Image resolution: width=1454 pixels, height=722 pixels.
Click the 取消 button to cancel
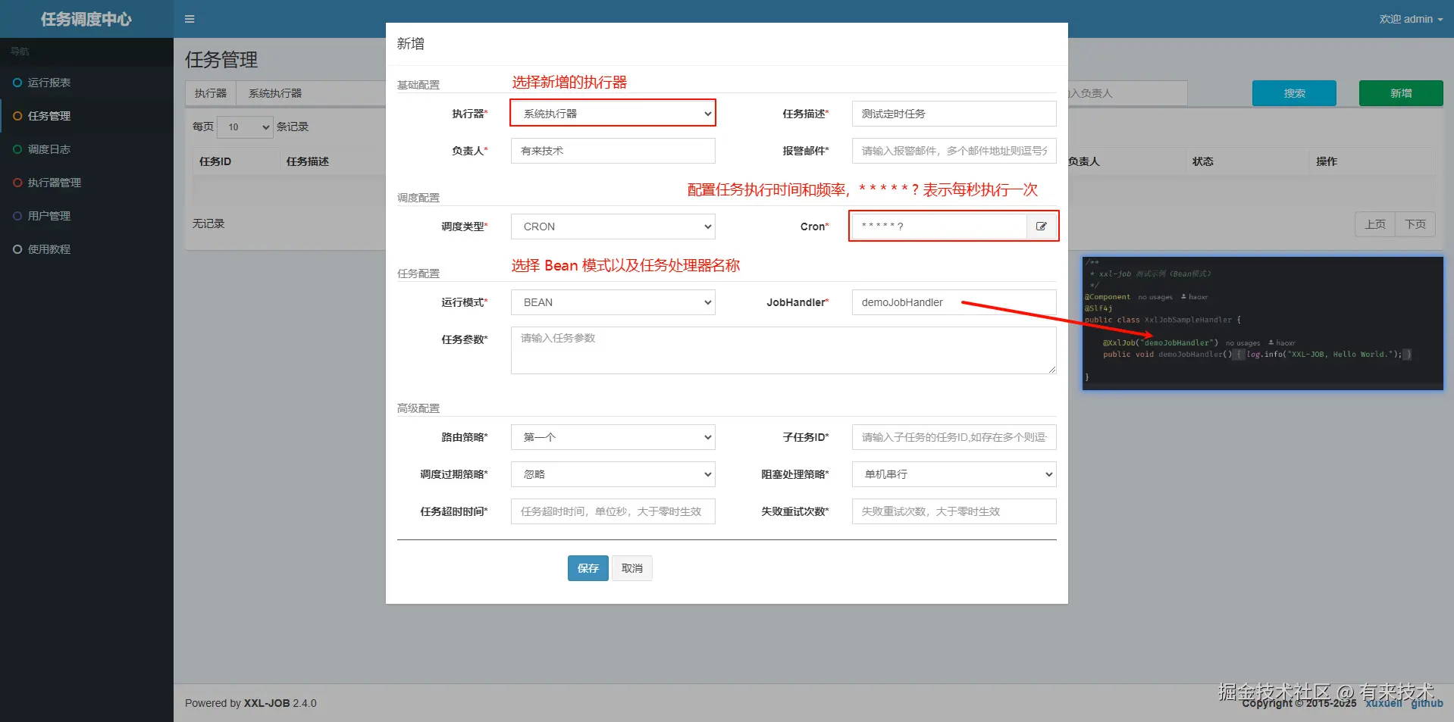click(631, 567)
